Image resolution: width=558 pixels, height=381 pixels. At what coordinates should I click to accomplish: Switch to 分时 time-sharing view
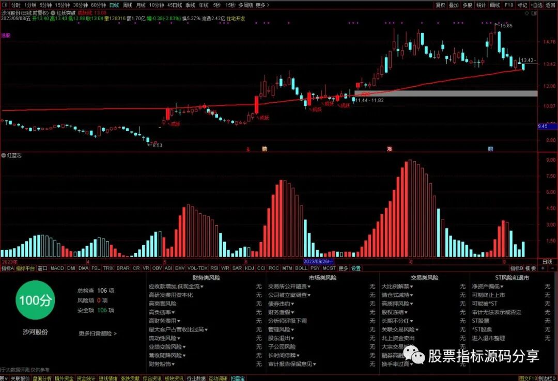(16, 5)
